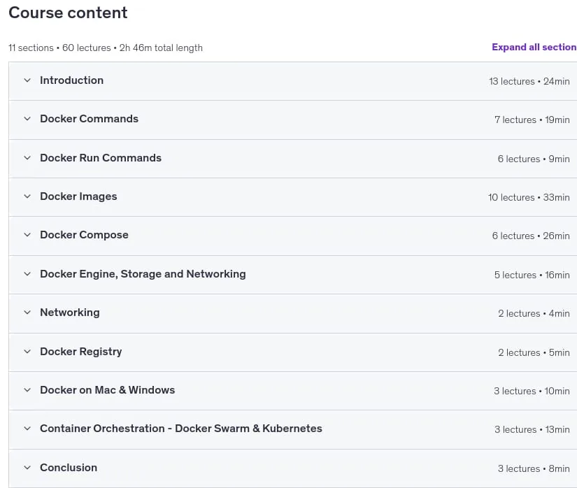
Task: Open the Docker Registry section title
Action: click(81, 352)
